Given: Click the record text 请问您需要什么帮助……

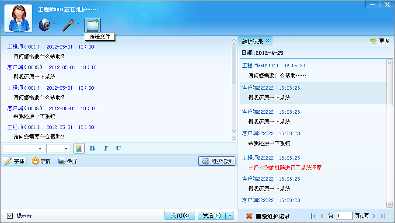Looking at the screenshot, I should [277, 76].
